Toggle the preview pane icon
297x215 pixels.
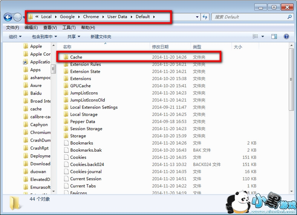coord(274,36)
